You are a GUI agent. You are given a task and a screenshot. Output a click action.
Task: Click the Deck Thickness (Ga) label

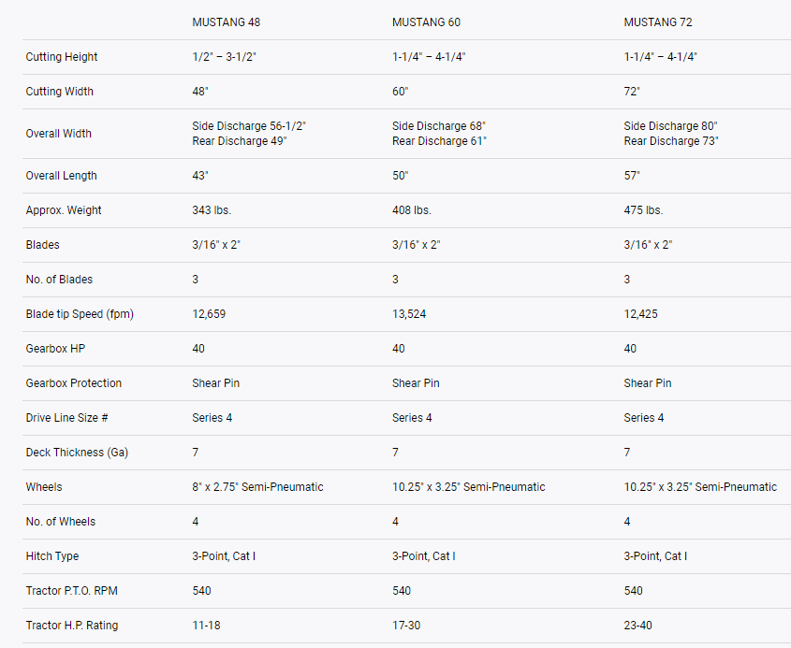click(x=77, y=453)
